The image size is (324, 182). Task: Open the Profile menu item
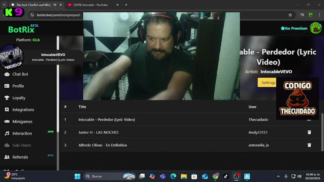pyautogui.click(x=18, y=86)
